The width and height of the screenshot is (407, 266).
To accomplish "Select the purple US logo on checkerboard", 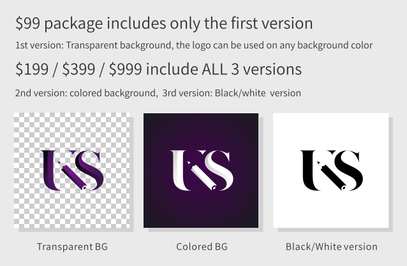I will point(72,170).
